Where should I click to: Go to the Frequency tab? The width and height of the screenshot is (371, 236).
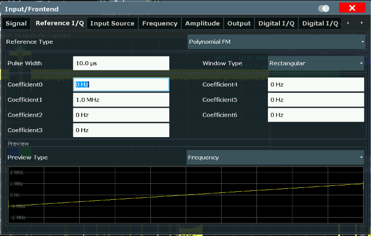pos(159,23)
